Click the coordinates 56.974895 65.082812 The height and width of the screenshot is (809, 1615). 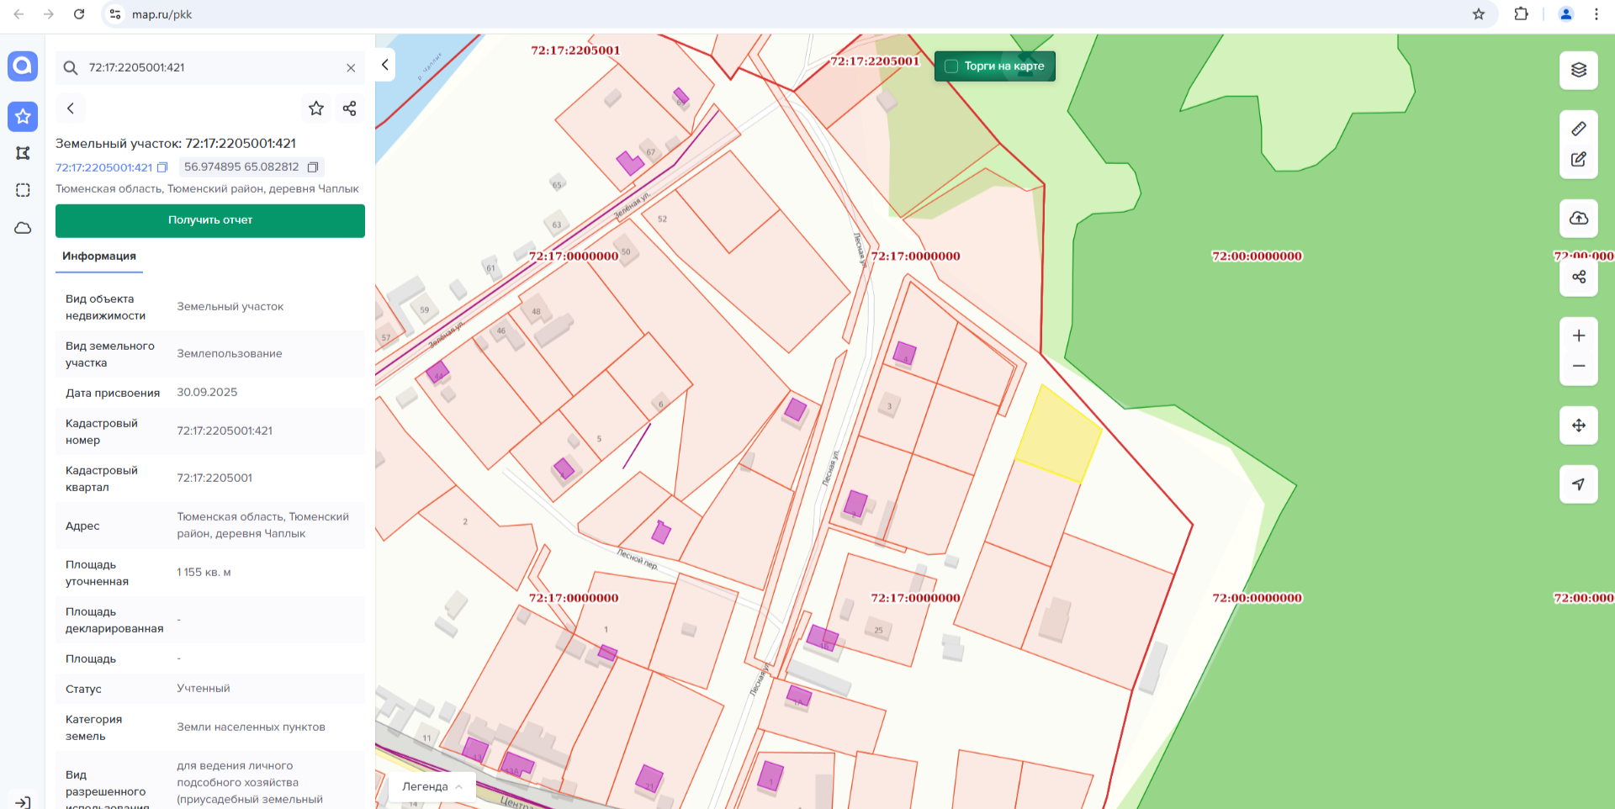pyautogui.click(x=241, y=167)
